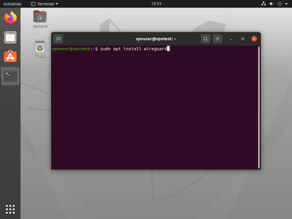Select the Terminal icon in dock
The height and width of the screenshot is (219, 292).
(10, 76)
